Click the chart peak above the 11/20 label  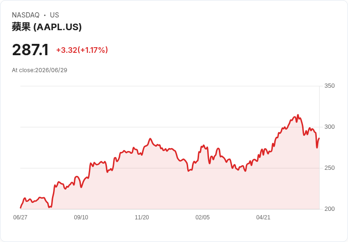[150, 139]
